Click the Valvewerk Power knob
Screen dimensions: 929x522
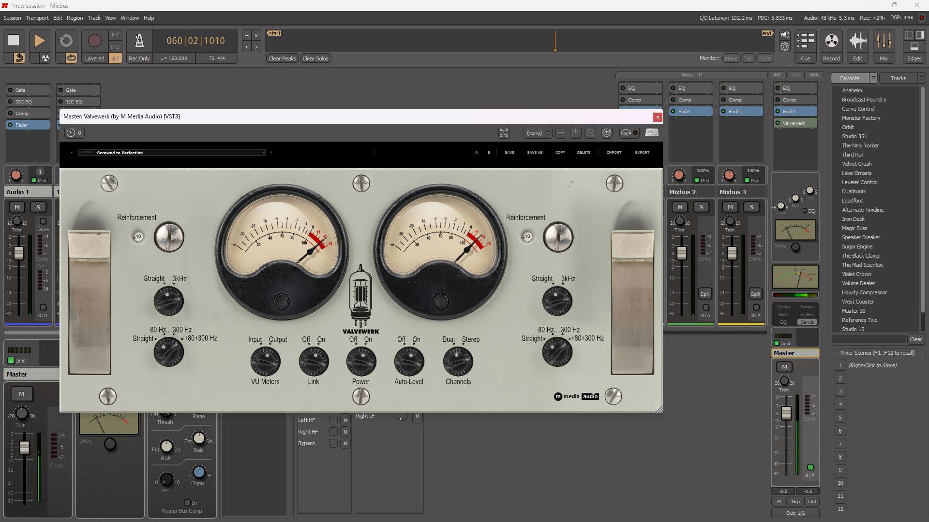(x=361, y=361)
